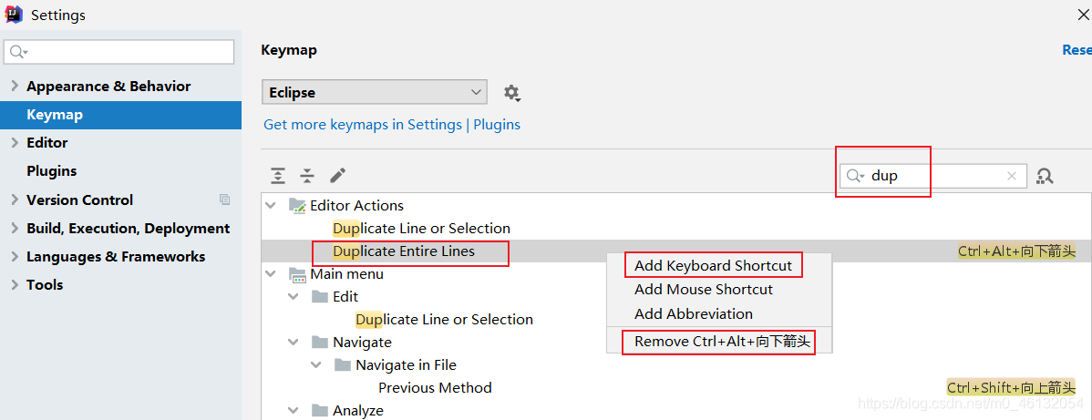Expand Appearance & Behavior section
Viewport: 1092px width, 420px height.
click(x=15, y=87)
